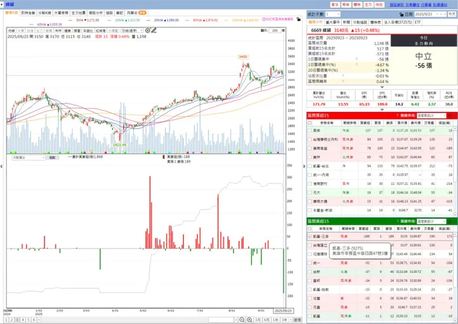The width and height of the screenshot is (458, 324).
Task: Expand the arrow below financial metrics row
Action: pyautogui.click(x=382, y=109)
